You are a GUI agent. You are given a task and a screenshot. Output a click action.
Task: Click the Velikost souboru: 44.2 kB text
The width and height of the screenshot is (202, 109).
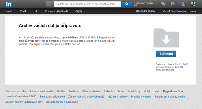click(x=169, y=67)
